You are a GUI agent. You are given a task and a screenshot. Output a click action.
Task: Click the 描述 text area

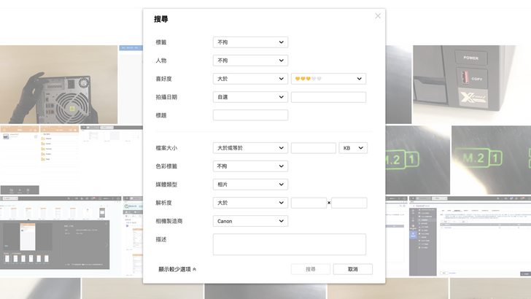289,244
